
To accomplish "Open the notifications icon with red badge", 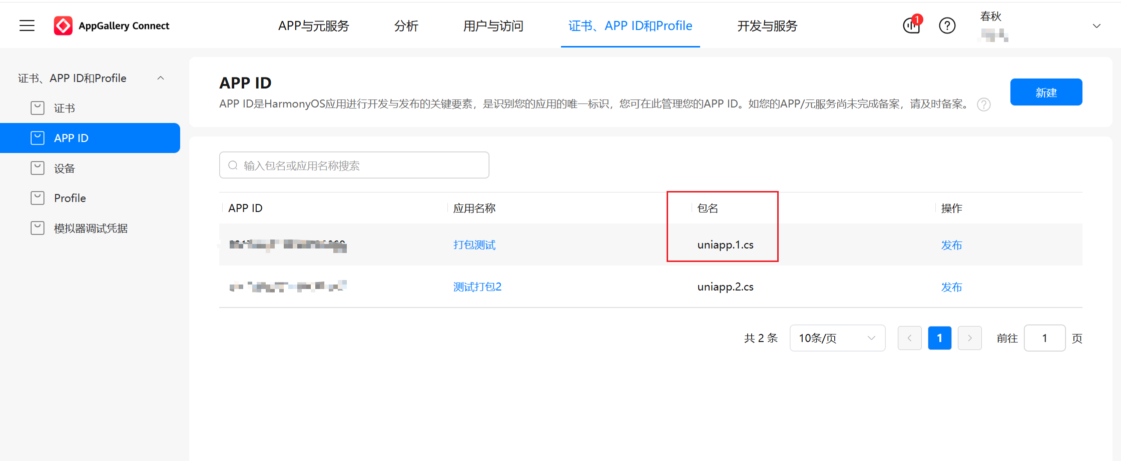I will pos(912,25).
